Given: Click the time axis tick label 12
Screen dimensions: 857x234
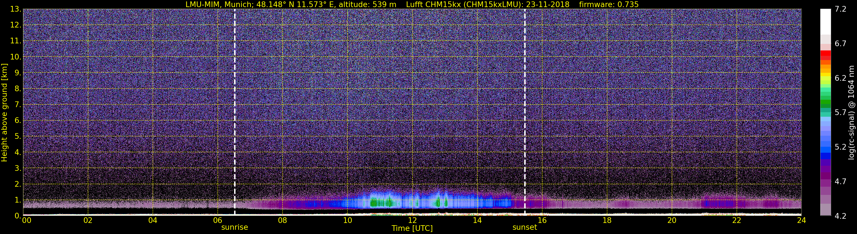Looking at the screenshot, I should coord(412,221).
